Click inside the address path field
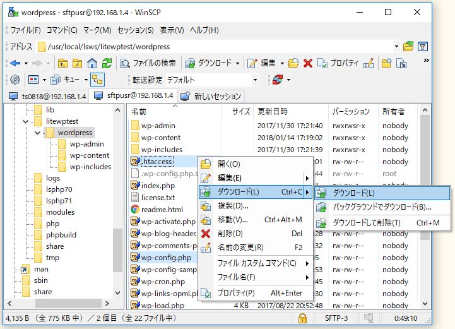 215,47
